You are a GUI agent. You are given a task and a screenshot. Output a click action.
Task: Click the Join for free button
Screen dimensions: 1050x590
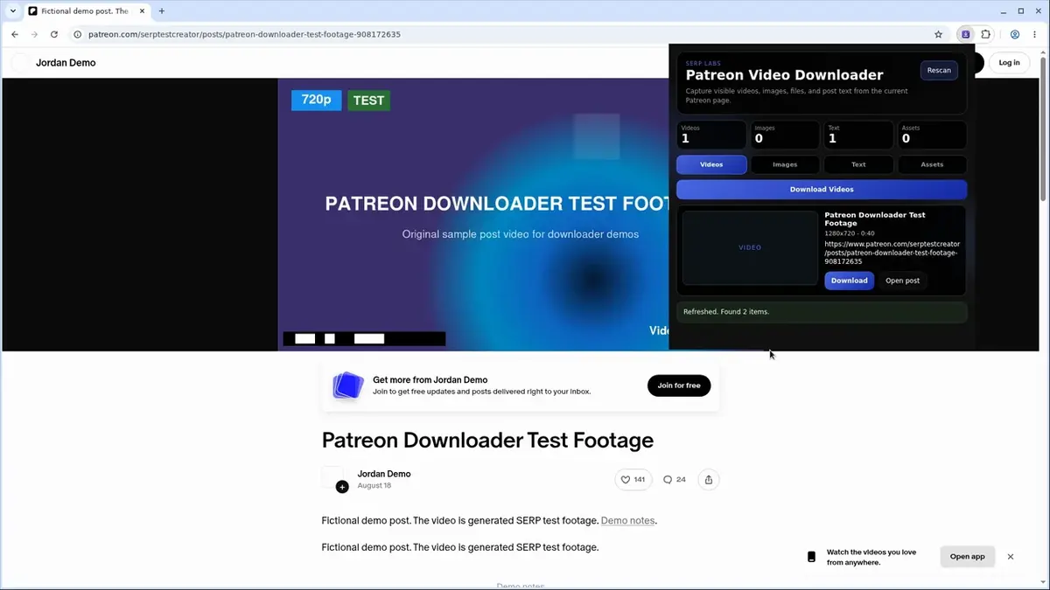tap(679, 385)
